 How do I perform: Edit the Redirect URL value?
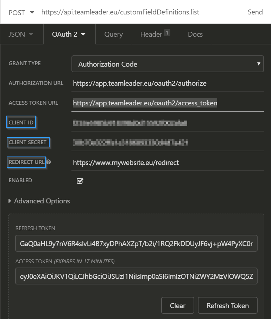click(168, 162)
